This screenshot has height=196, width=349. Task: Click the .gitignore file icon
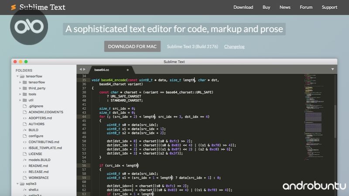[x=25, y=106]
